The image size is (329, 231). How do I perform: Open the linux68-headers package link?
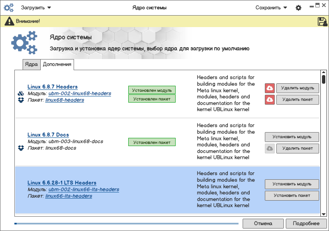65,100
